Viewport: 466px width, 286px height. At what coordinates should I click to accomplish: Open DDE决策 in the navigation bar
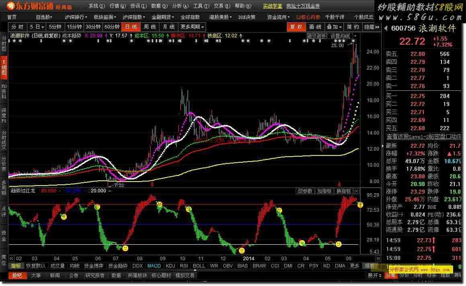pos(247,17)
